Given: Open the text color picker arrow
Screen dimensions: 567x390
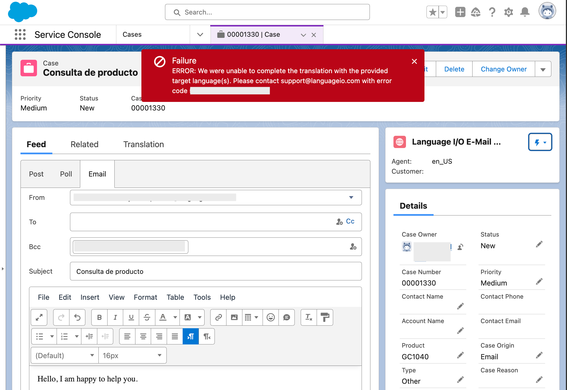Looking at the screenshot, I should [x=175, y=317].
